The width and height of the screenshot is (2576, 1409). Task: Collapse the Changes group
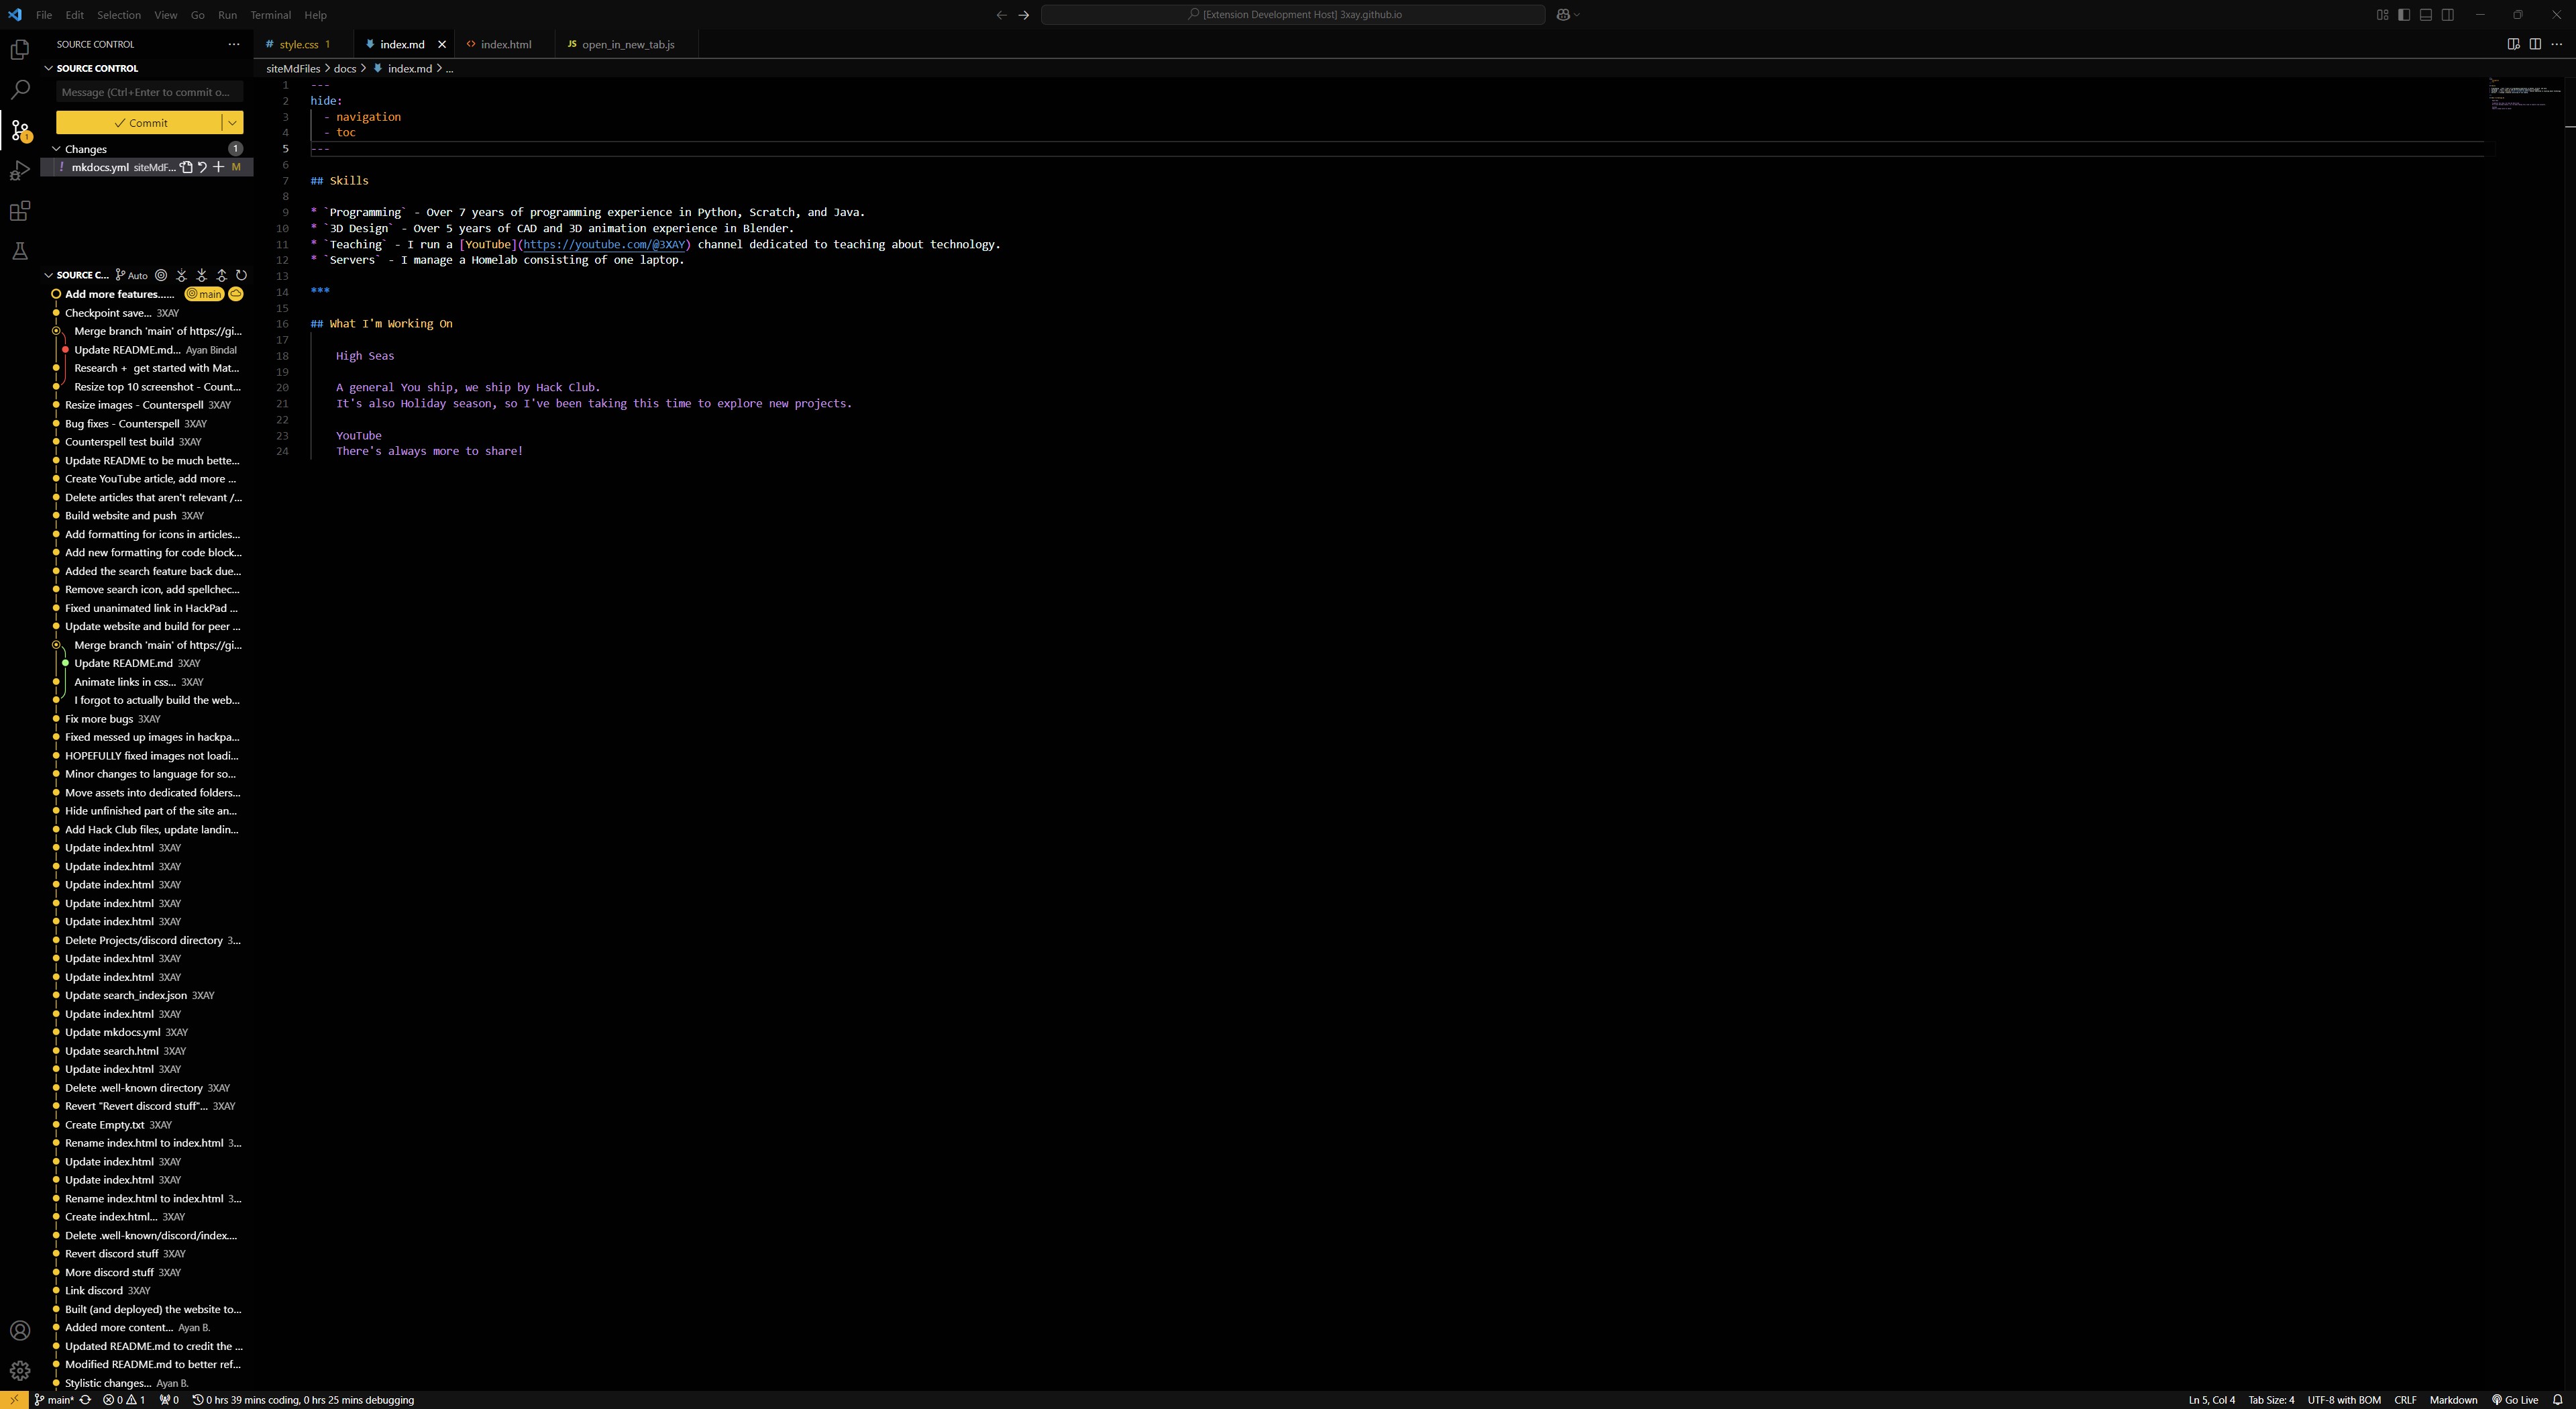(x=57, y=149)
